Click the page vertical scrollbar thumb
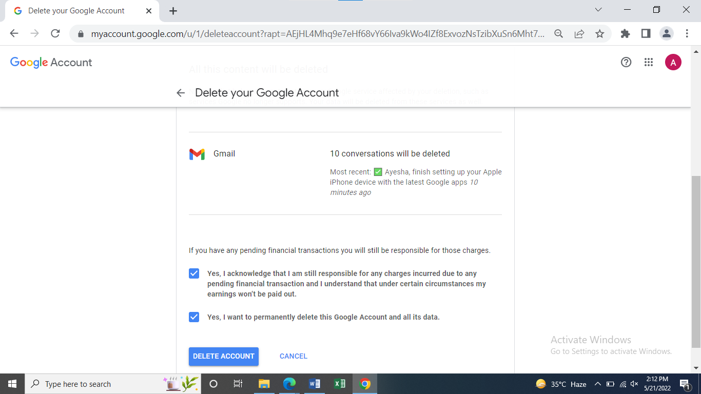 (696, 262)
